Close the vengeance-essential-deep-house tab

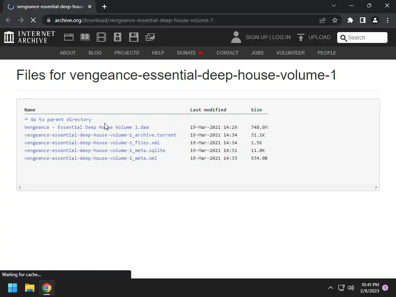90,7
